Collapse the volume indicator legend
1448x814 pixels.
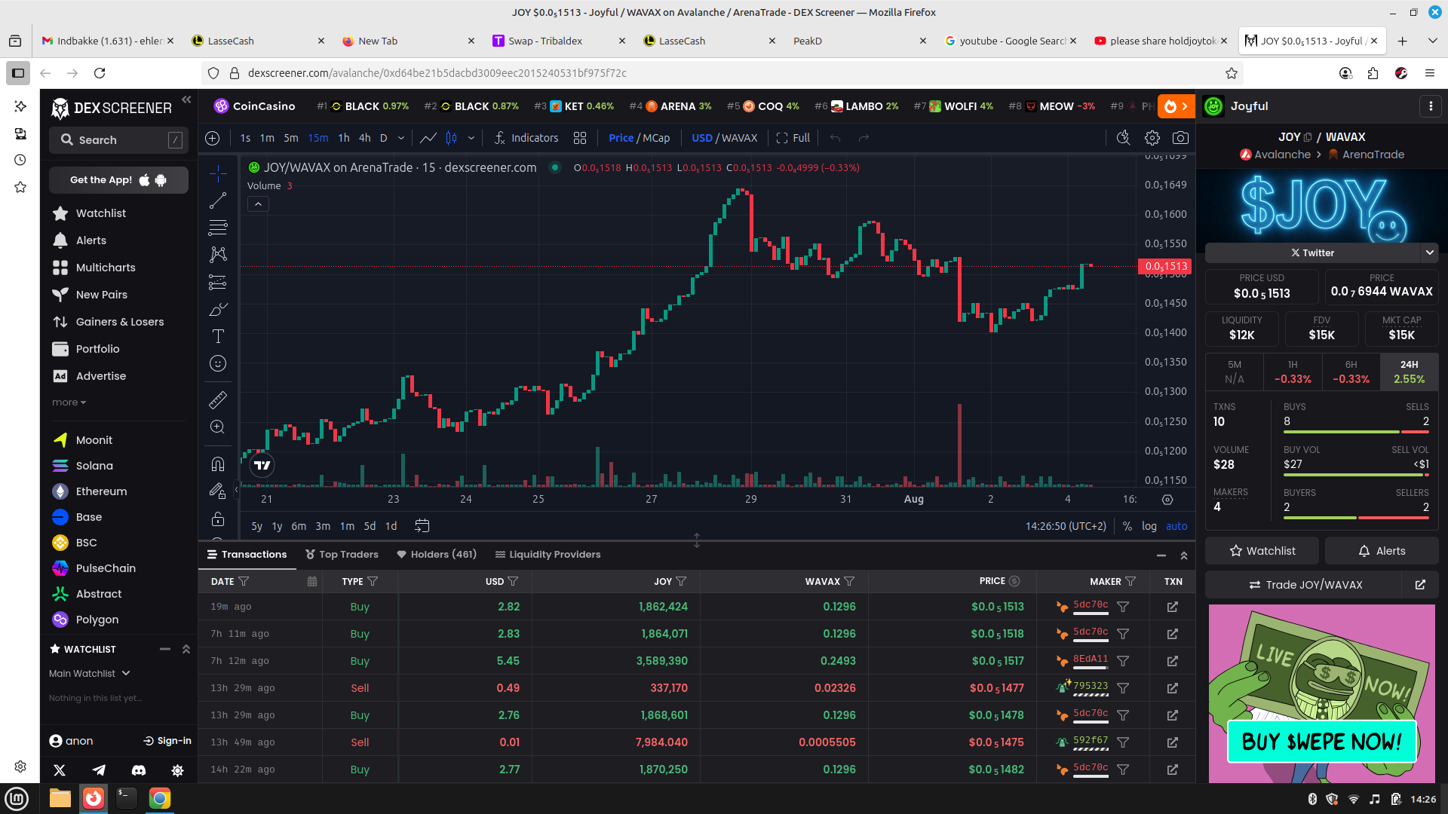point(258,204)
